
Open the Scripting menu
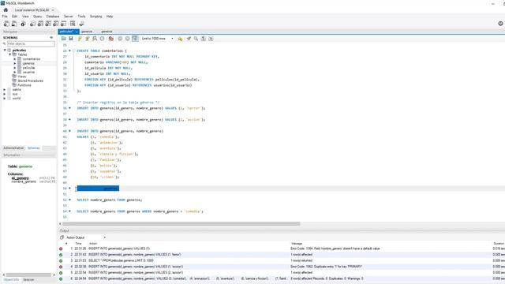point(95,17)
